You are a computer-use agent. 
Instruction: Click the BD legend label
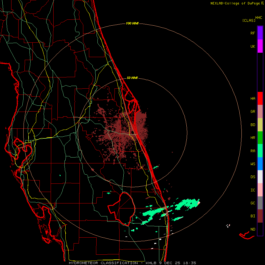253,125
